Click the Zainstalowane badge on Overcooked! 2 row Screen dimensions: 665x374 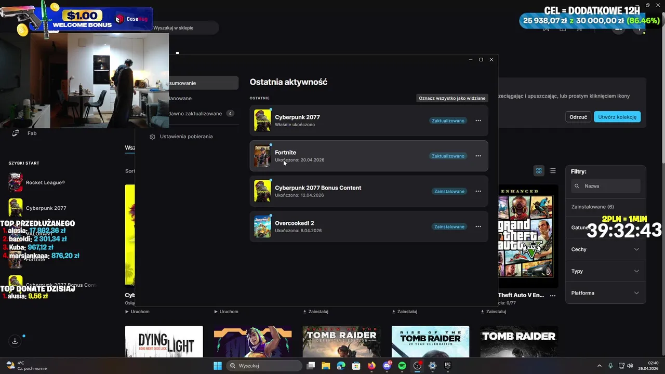point(449,226)
